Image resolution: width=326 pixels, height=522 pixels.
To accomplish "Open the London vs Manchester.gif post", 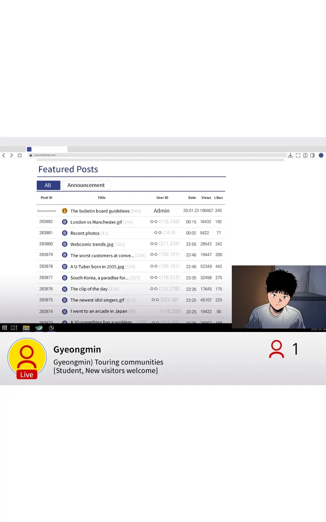I will [96, 222].
